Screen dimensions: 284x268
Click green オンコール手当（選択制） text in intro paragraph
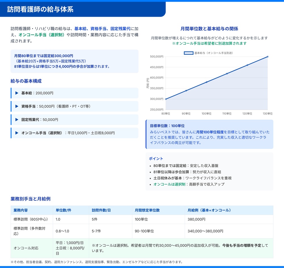[x=42, y=35]
